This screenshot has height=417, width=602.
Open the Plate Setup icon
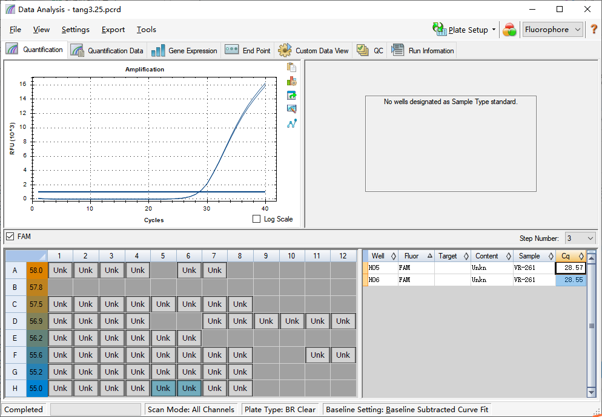(440, 29)
